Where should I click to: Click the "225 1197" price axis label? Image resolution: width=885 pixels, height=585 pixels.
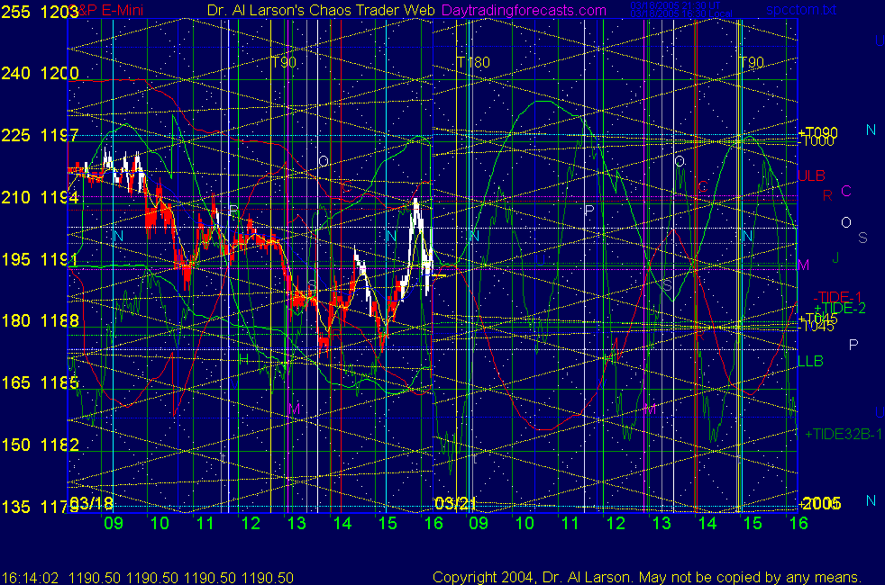coord(40,135)
